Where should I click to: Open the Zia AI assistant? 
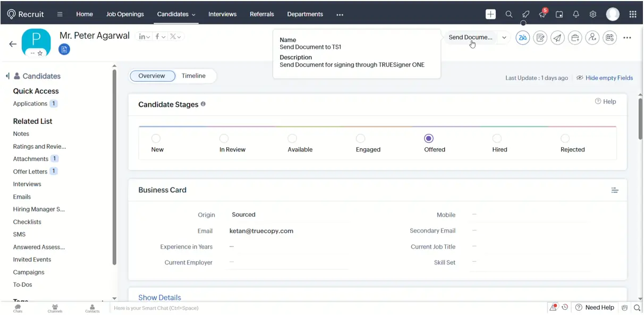(x=522, y=38)
